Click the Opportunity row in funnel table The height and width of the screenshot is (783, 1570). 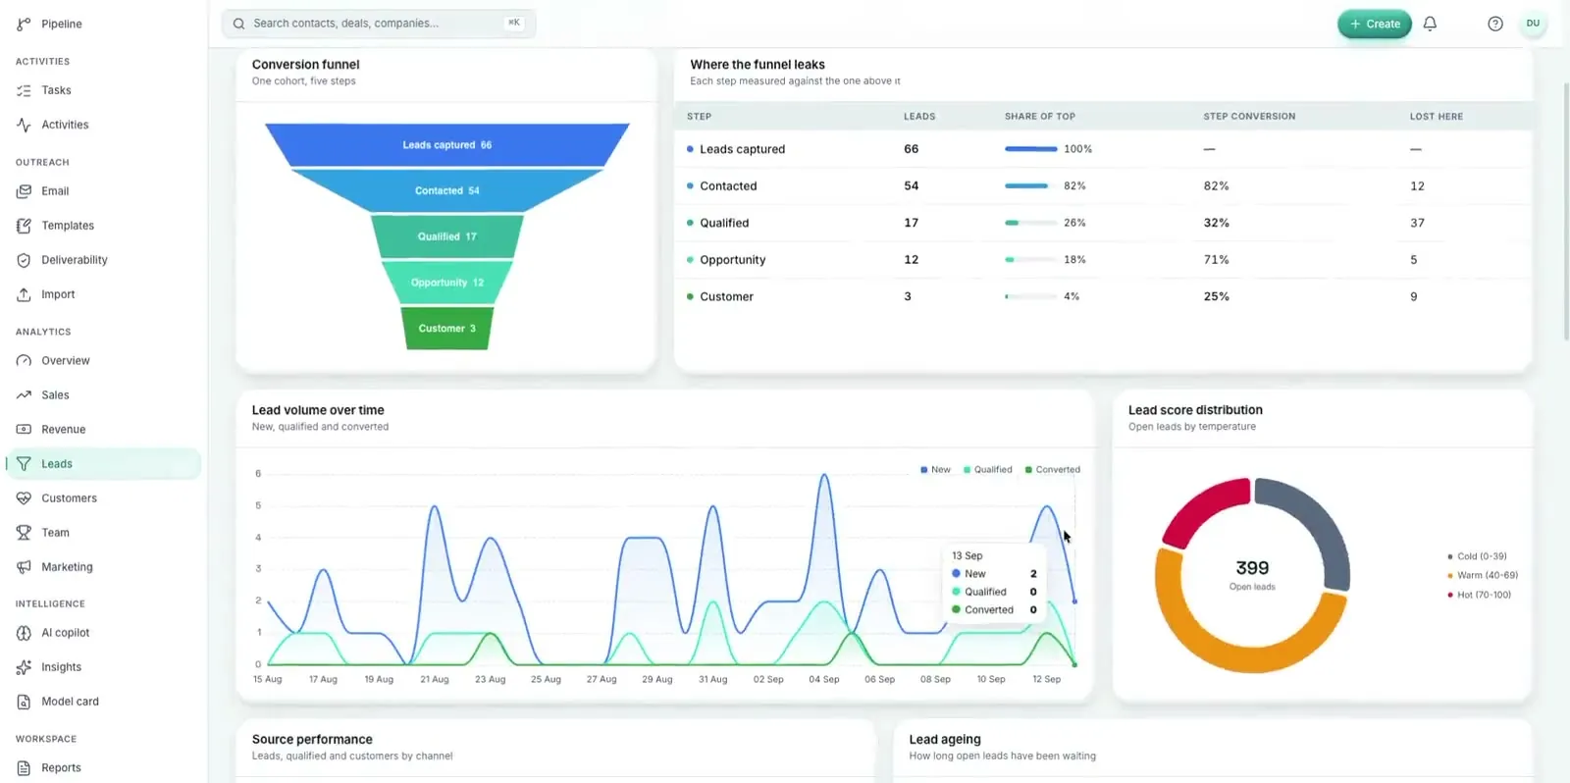pos(1103,260)
